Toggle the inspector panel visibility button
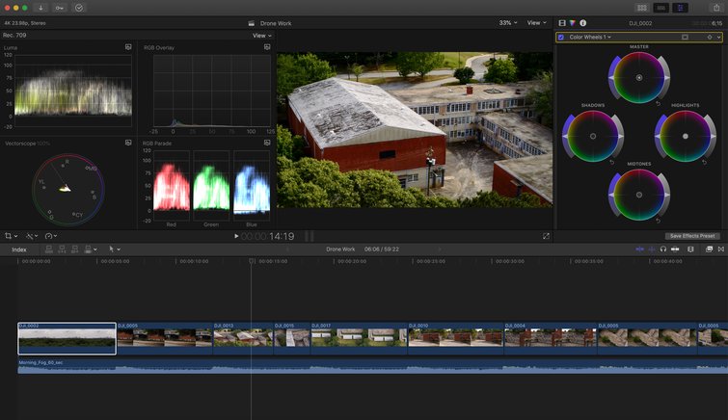 pyautogui.click(x=683, y=7)
